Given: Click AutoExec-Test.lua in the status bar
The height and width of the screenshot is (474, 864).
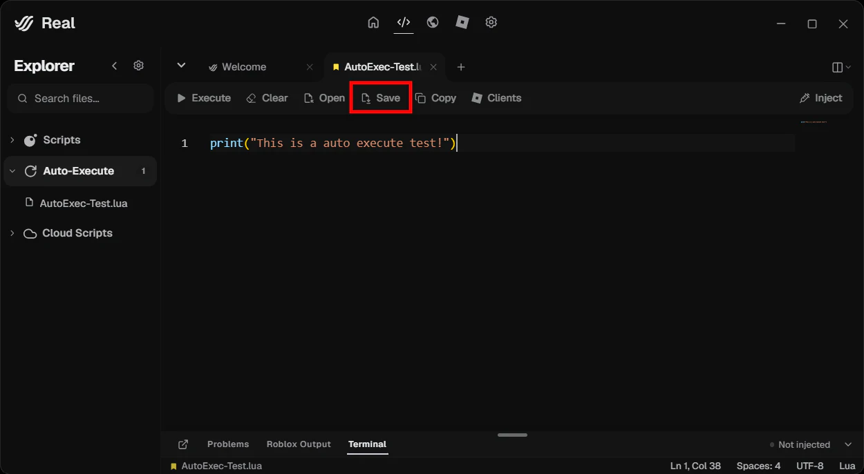Looking at the screenshot, I should pyautogui.click(x=216, y=466).
